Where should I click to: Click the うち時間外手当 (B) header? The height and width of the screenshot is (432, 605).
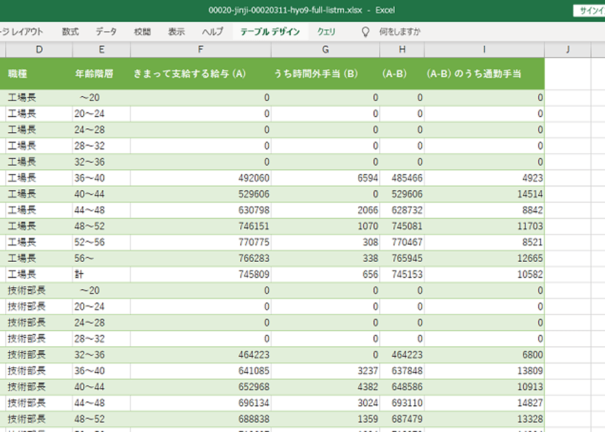pos(325,74)
